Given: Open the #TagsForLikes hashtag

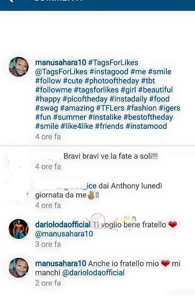Looking at the screenshot, I should tap(113, 63).
